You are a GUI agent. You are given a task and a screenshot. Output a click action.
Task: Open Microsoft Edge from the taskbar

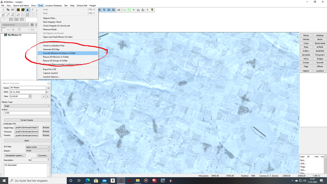tap(88, 180)
